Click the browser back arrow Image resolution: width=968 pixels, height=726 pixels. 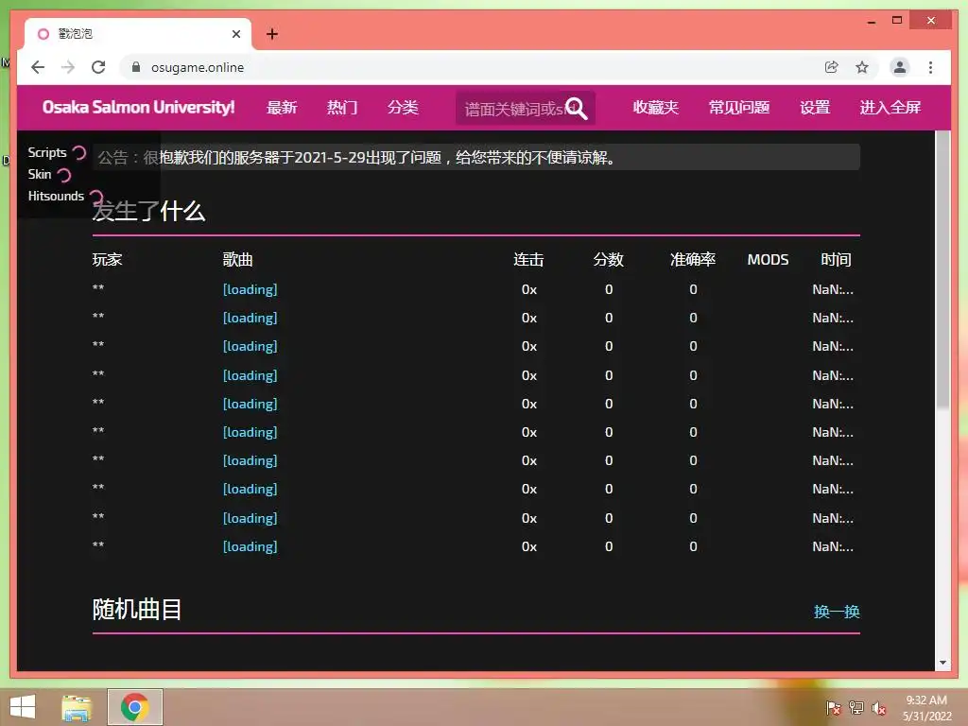click(38, 67)
